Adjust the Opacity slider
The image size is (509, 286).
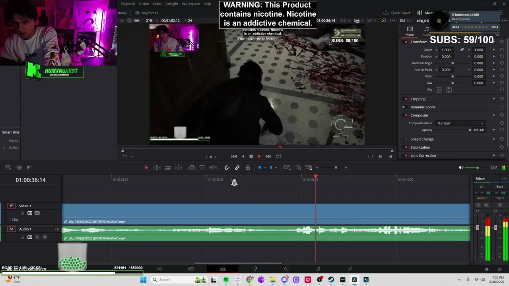click(470, 130)
